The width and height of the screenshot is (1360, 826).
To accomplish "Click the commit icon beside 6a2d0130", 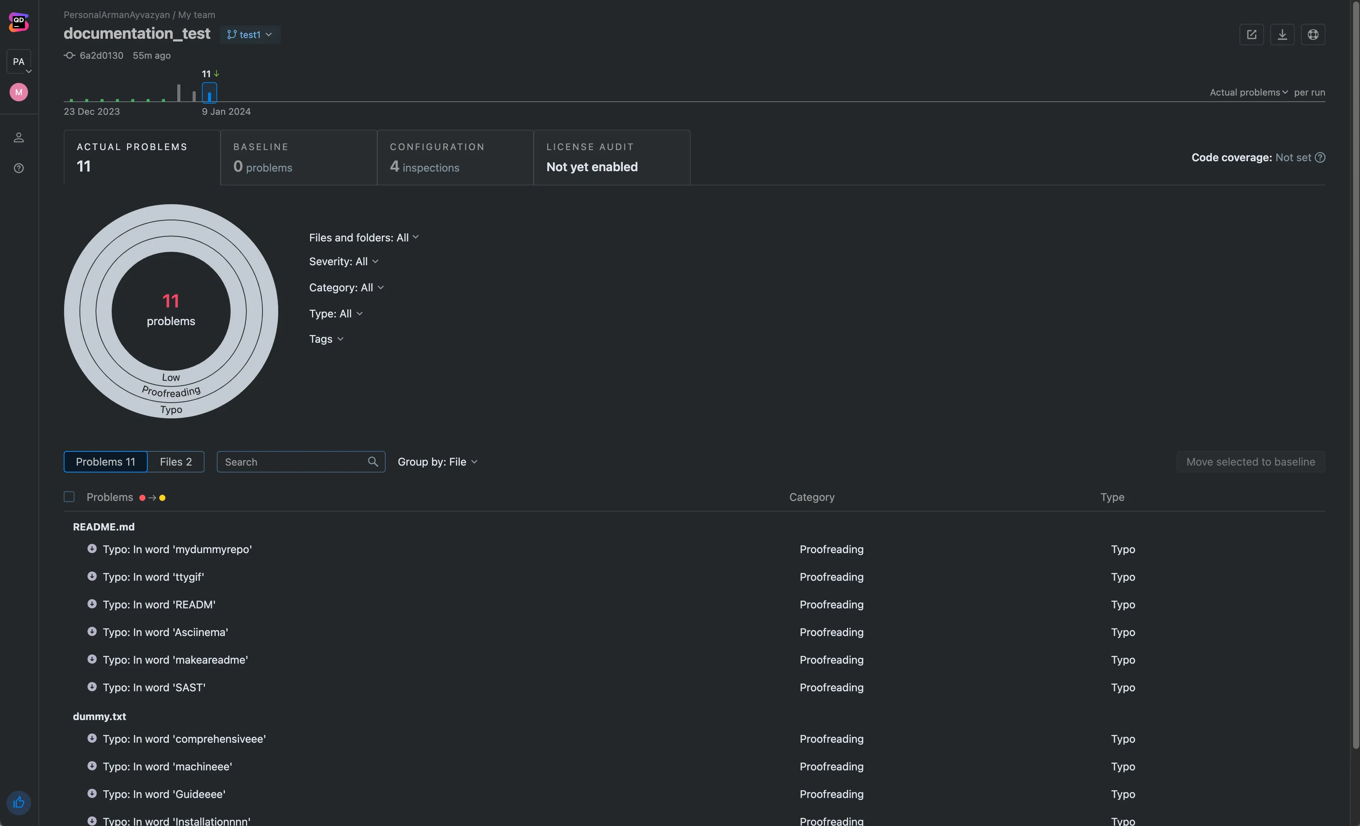I will 69,55.
